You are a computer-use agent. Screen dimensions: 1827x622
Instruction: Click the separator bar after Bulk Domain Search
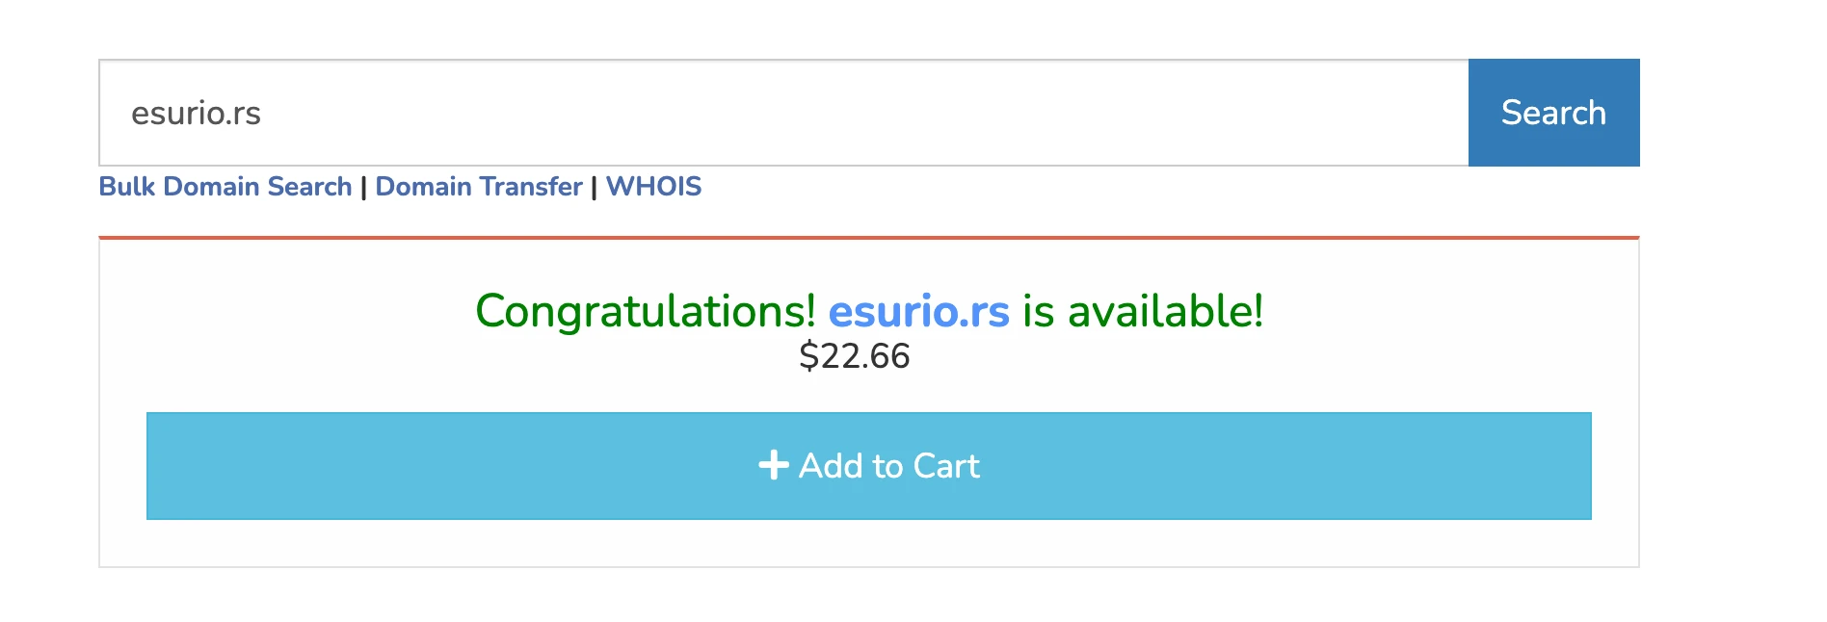[x=363, y=188]
